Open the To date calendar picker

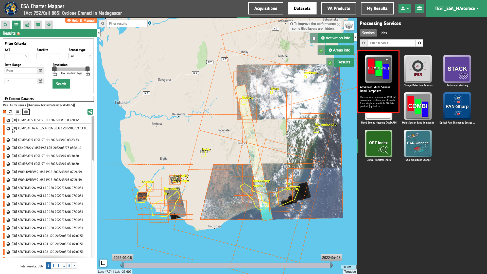point(41,81)
